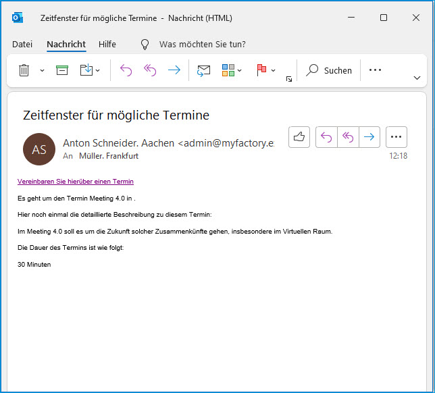435x393 pixels.
Task: Switch to the Hilfe tab
Action: [x=107, y=45]
